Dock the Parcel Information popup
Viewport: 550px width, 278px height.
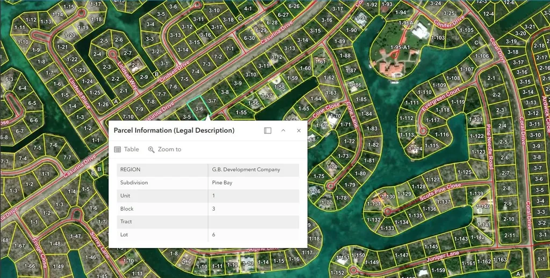point(267,131)
